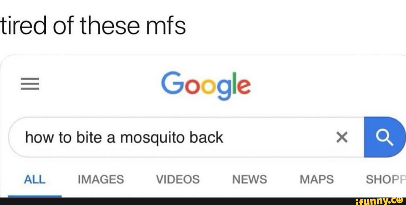The height and width of the screenshot is (205, 406).
Task: Switch to the NEWS tab
Action: 250,179
